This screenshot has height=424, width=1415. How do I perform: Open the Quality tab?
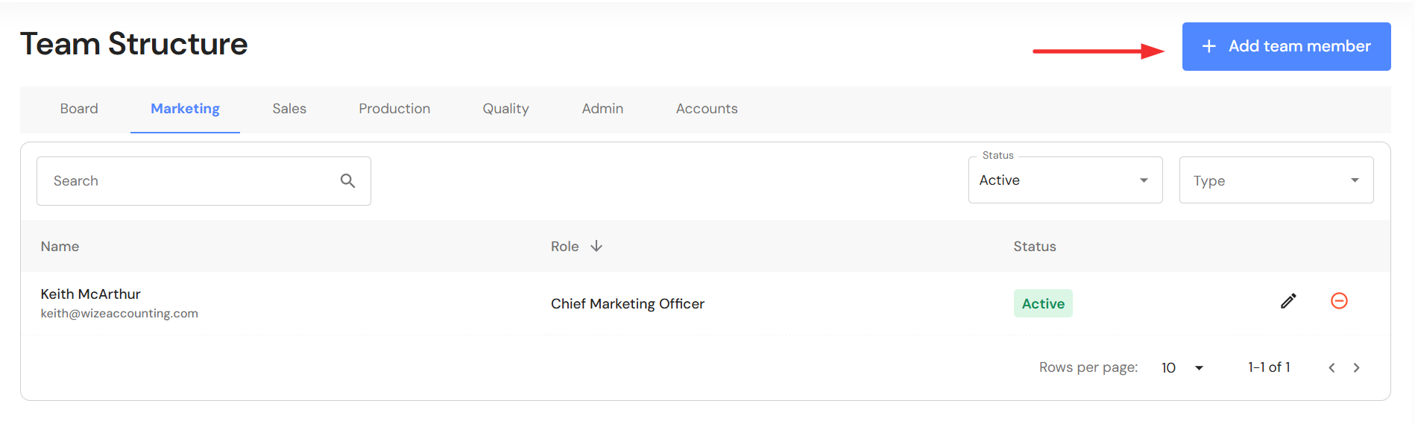tap(505, 109)
